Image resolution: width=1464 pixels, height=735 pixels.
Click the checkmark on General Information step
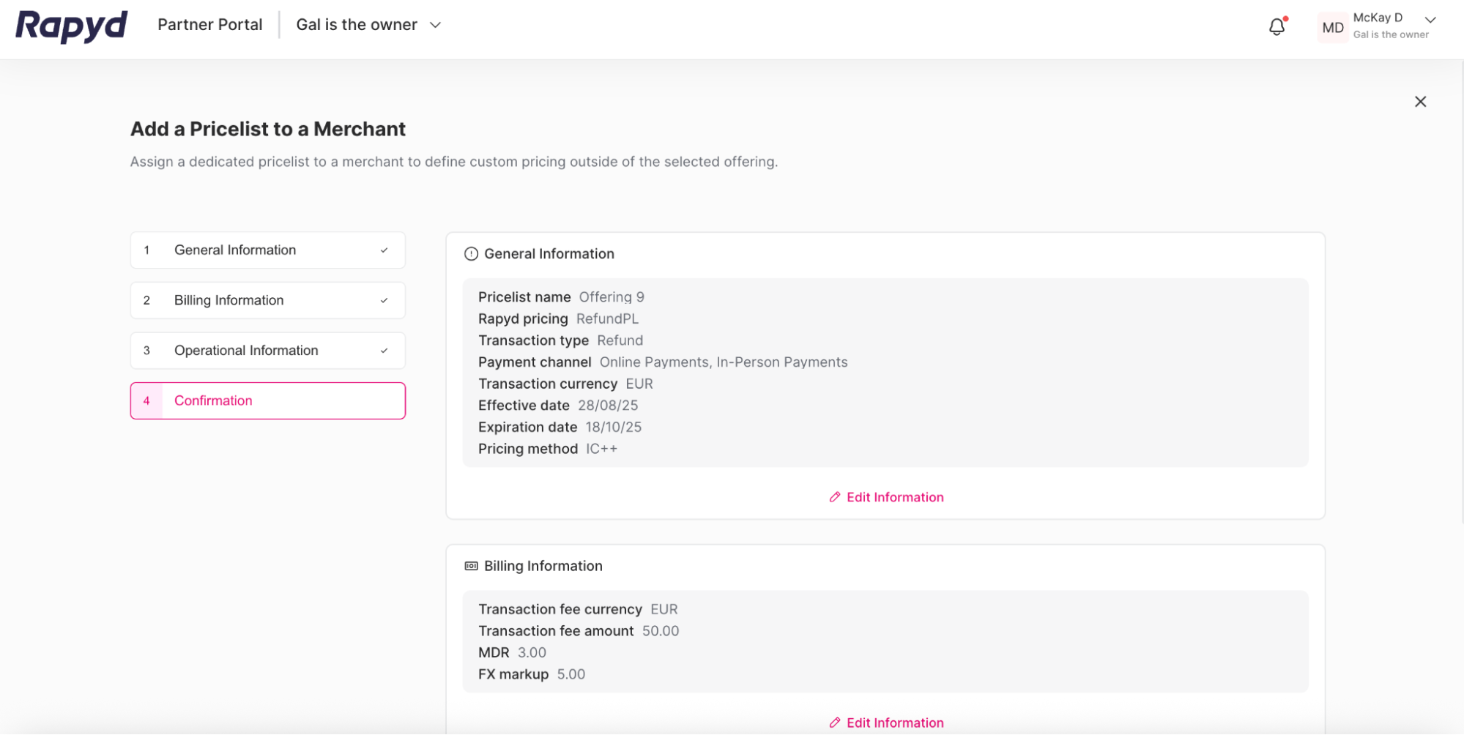click(383, 250)
